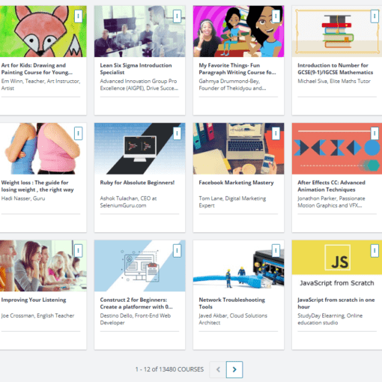
Task: Select instructor text 'Destino Dello, Front-End Web Developer'
Action: click(x=136, y=319)
